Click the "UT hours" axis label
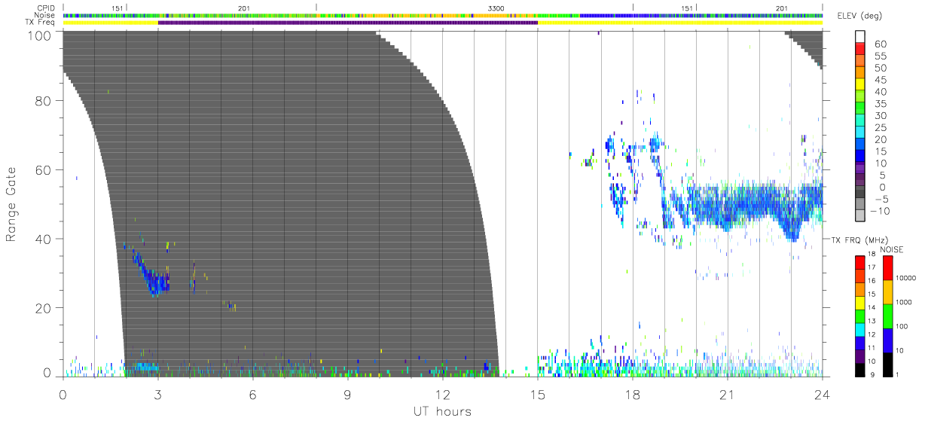The height and width of the screenshot is (427, 925). coord(442,411)
